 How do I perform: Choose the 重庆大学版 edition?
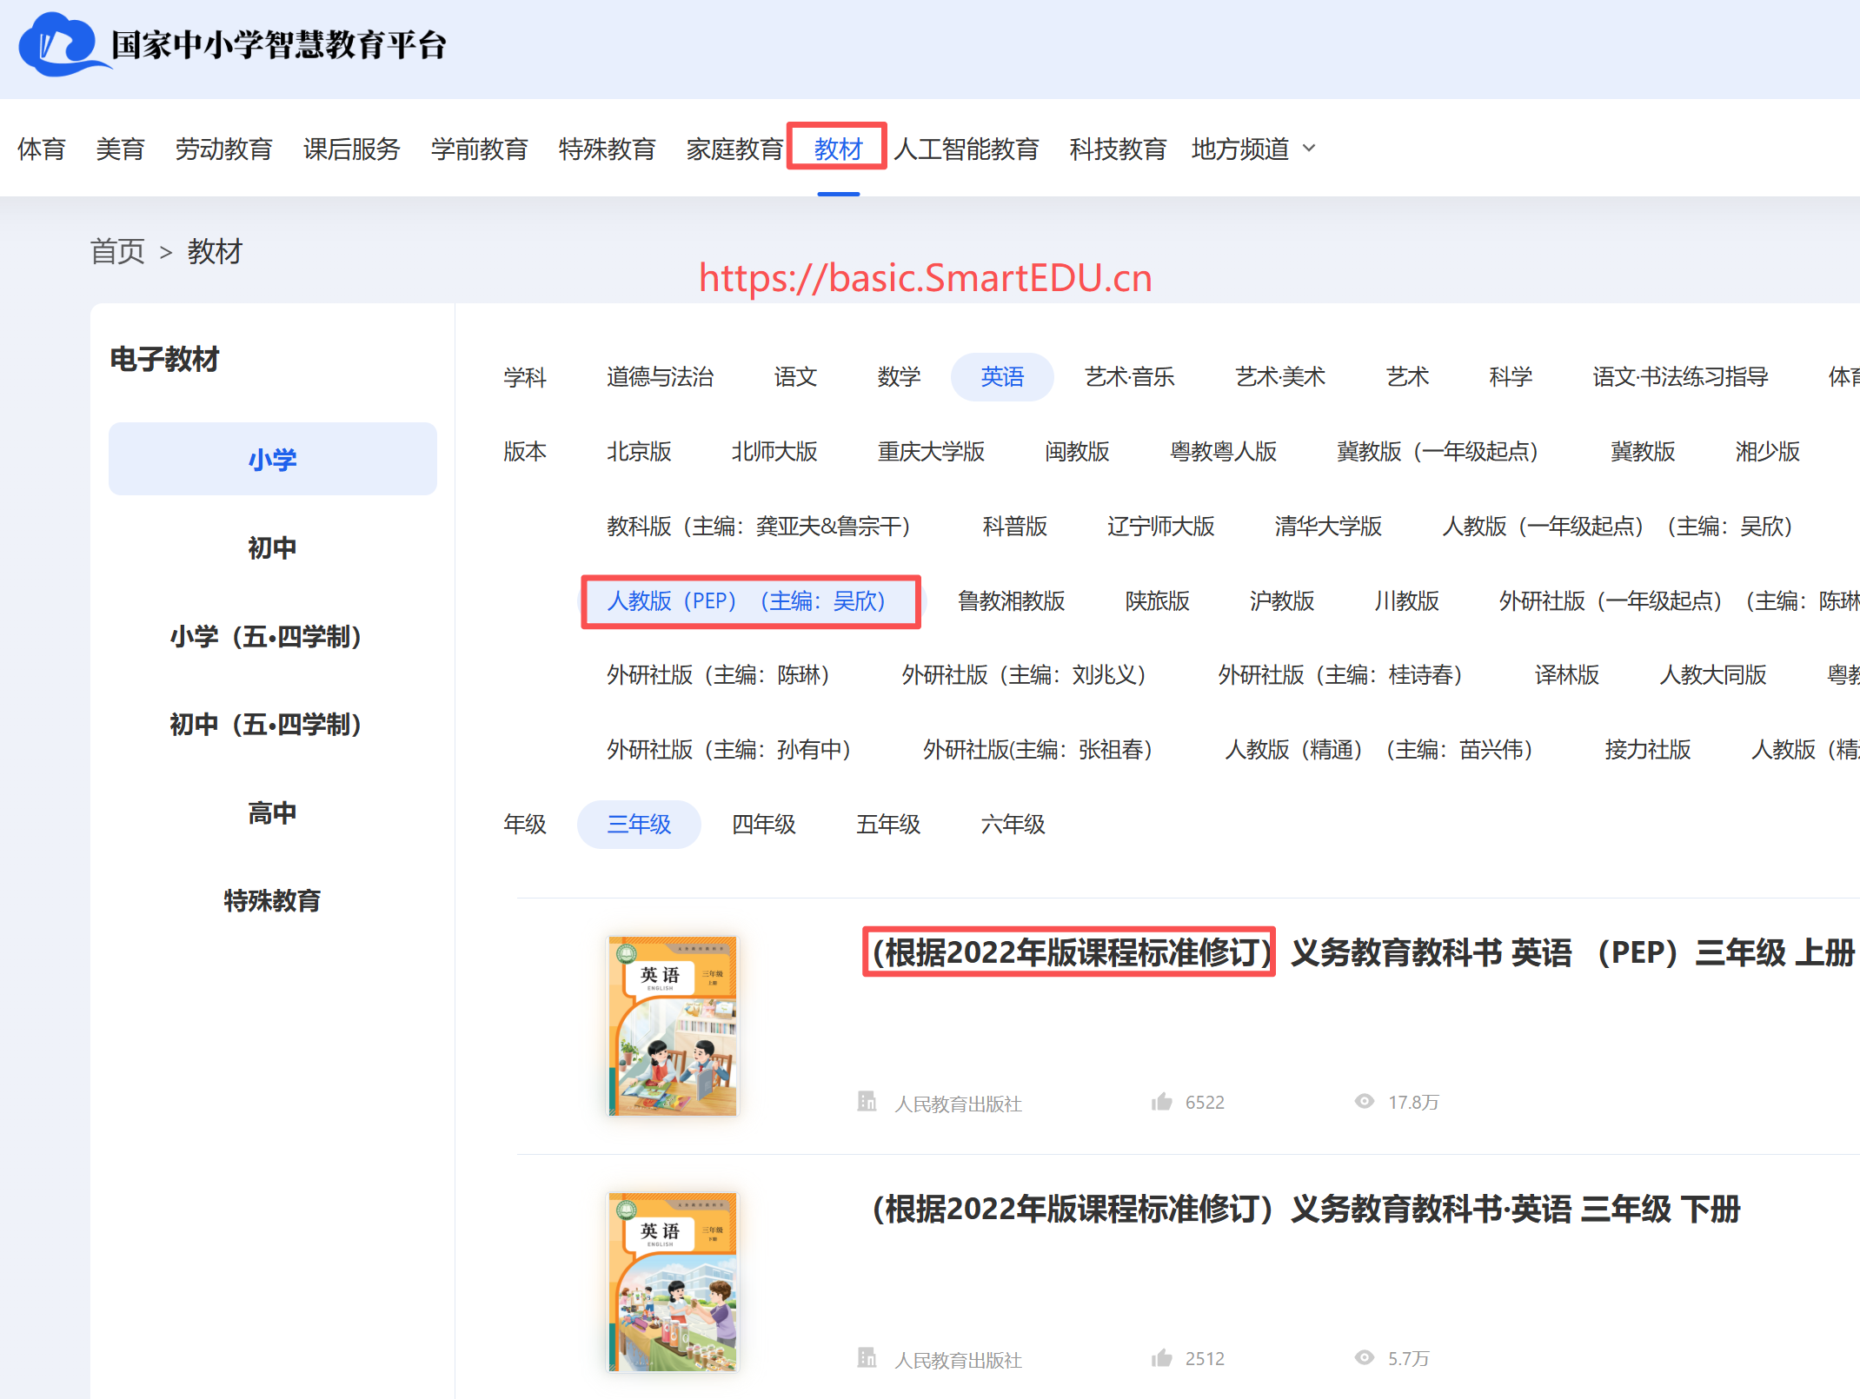(x=931, y=451)
